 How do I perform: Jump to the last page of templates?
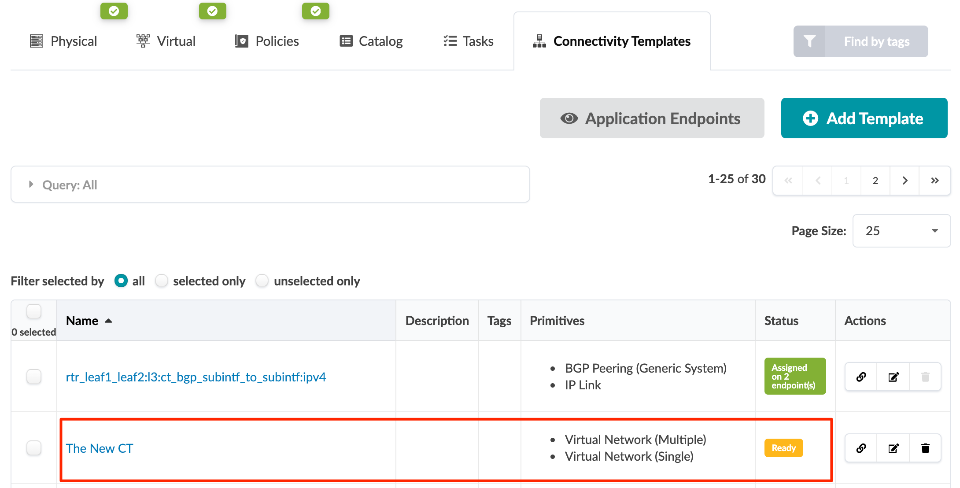tap(934, 180)
